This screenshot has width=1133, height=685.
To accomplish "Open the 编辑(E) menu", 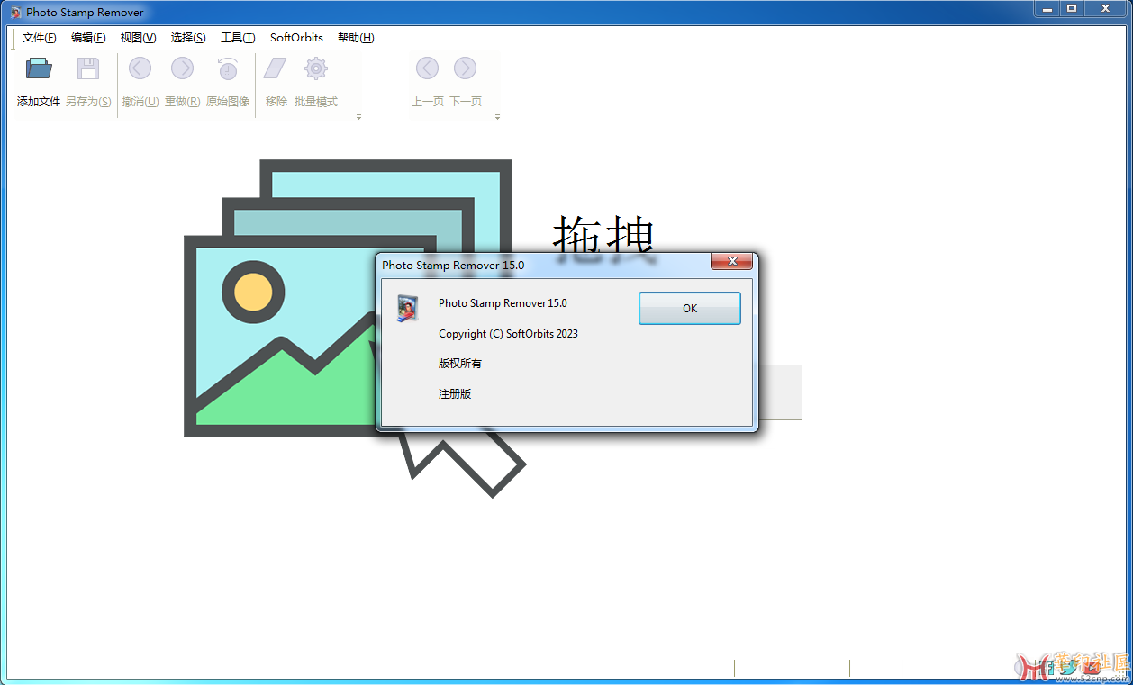I will [88, 38].
